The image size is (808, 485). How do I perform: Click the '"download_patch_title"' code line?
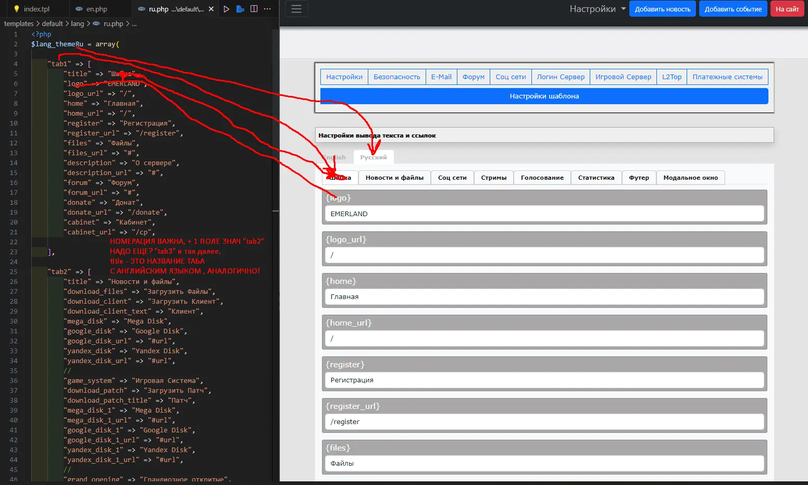click(x=129, y=401)
